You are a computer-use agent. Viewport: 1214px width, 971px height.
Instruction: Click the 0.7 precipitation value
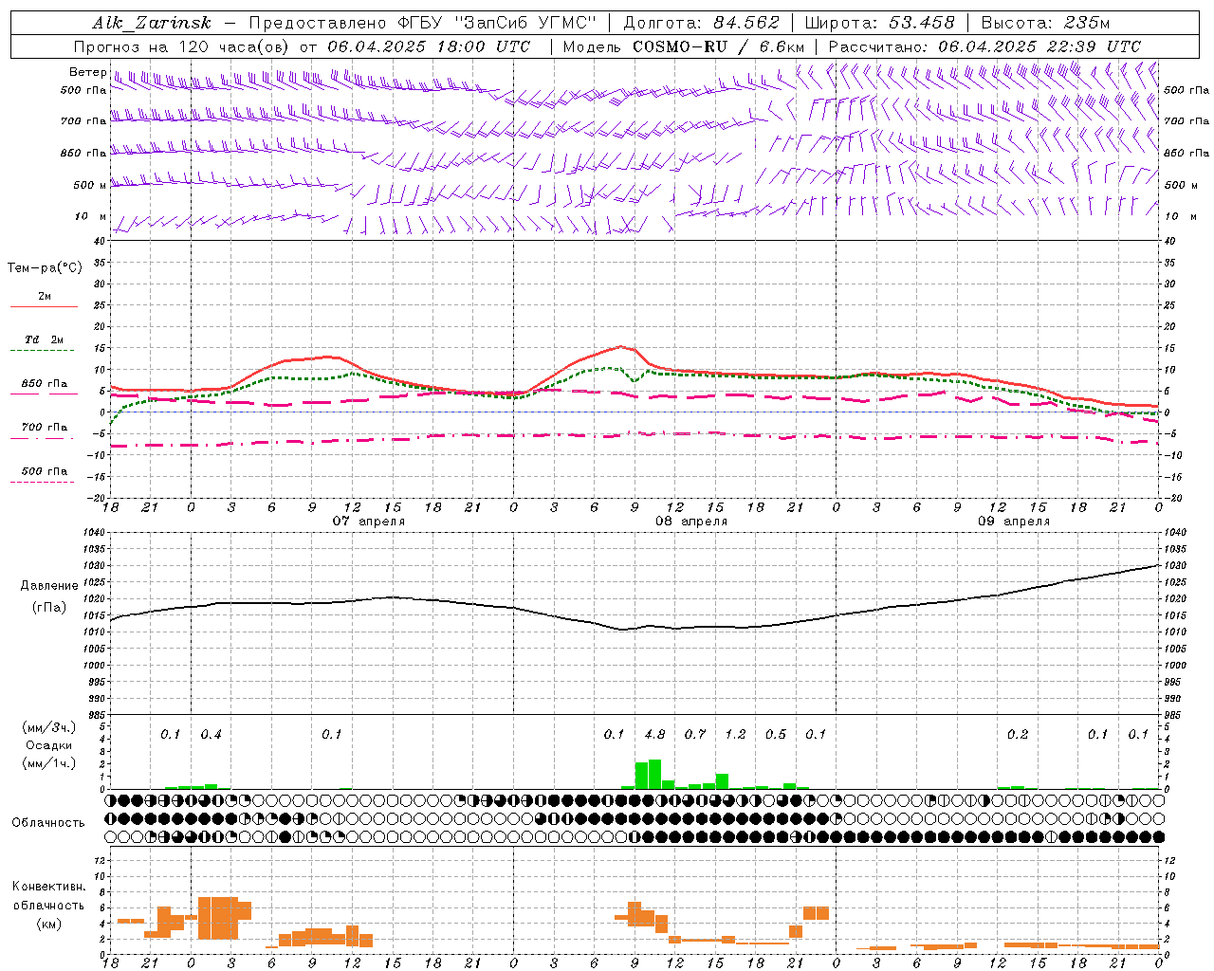click(695, 735)
